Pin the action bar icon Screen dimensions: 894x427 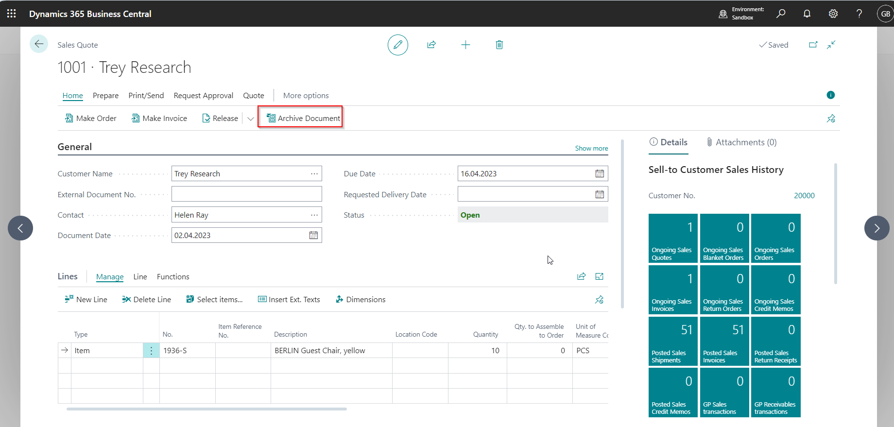(x=831, y=118)
